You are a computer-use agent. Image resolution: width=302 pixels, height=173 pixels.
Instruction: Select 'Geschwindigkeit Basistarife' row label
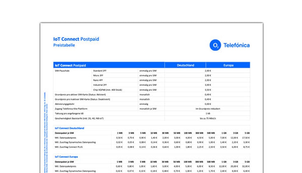coord(79,118)
